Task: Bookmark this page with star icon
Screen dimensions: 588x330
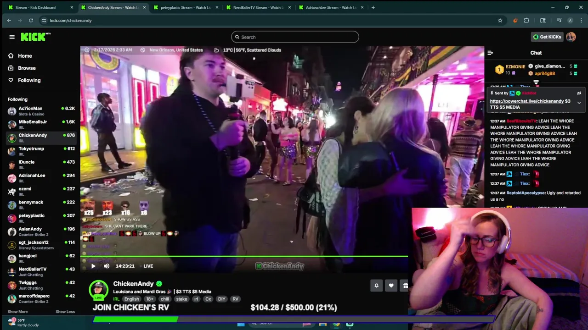Action: (x=500, y=20)
